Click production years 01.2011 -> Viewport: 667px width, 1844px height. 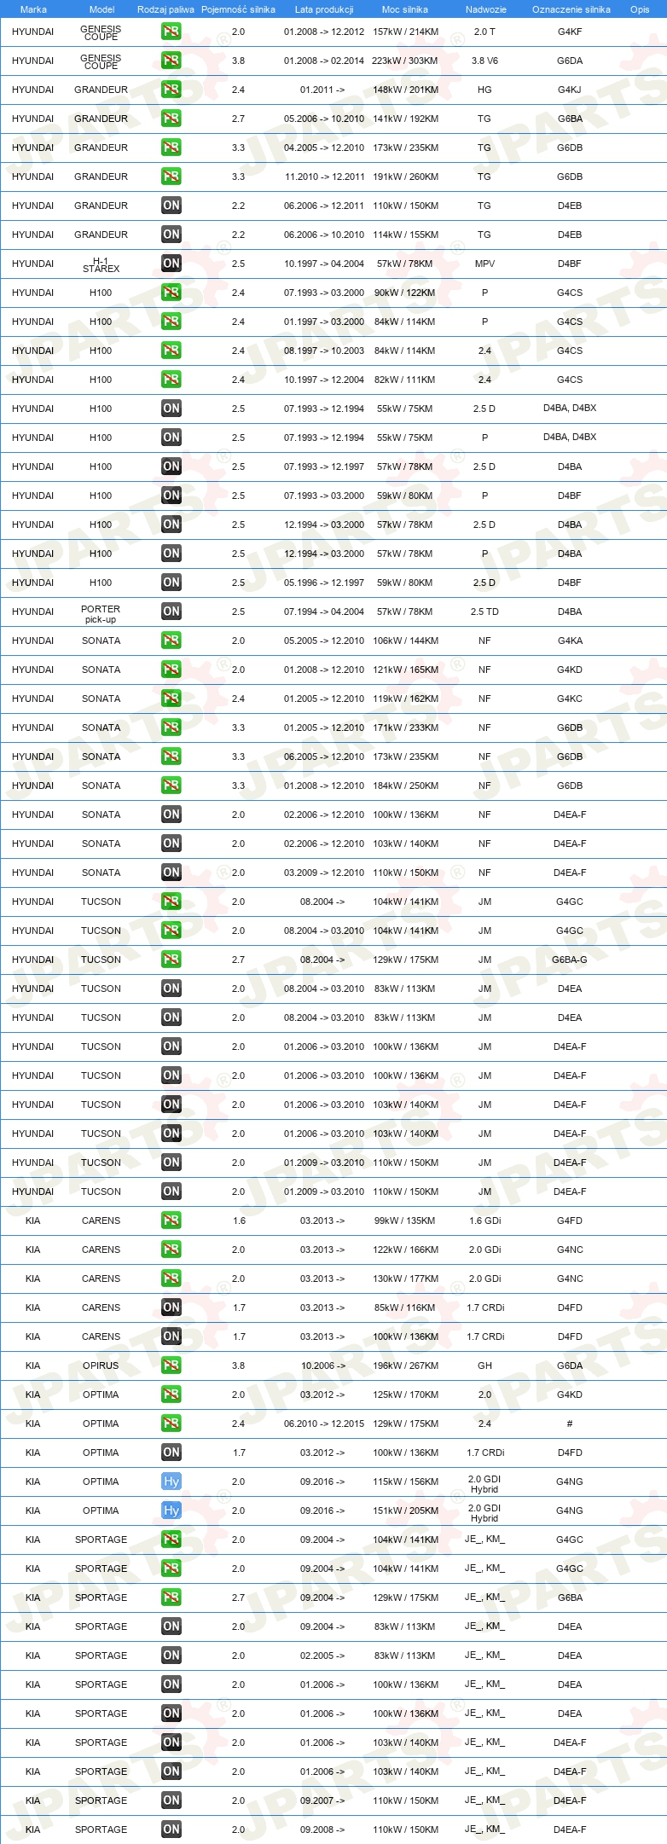322,90
